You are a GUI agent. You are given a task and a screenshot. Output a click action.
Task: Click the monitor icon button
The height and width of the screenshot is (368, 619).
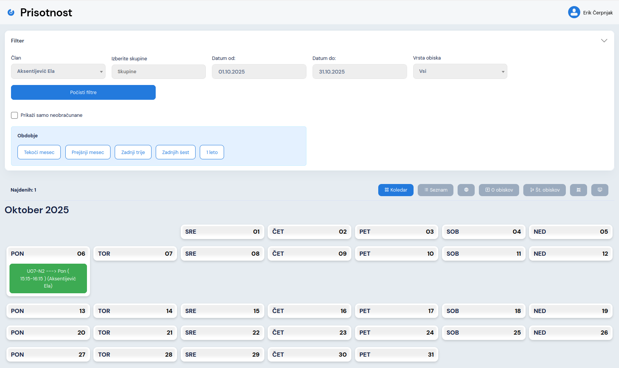tap(600, 190)
